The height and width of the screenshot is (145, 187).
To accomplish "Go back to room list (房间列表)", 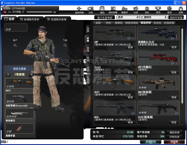I will (79, 10).
